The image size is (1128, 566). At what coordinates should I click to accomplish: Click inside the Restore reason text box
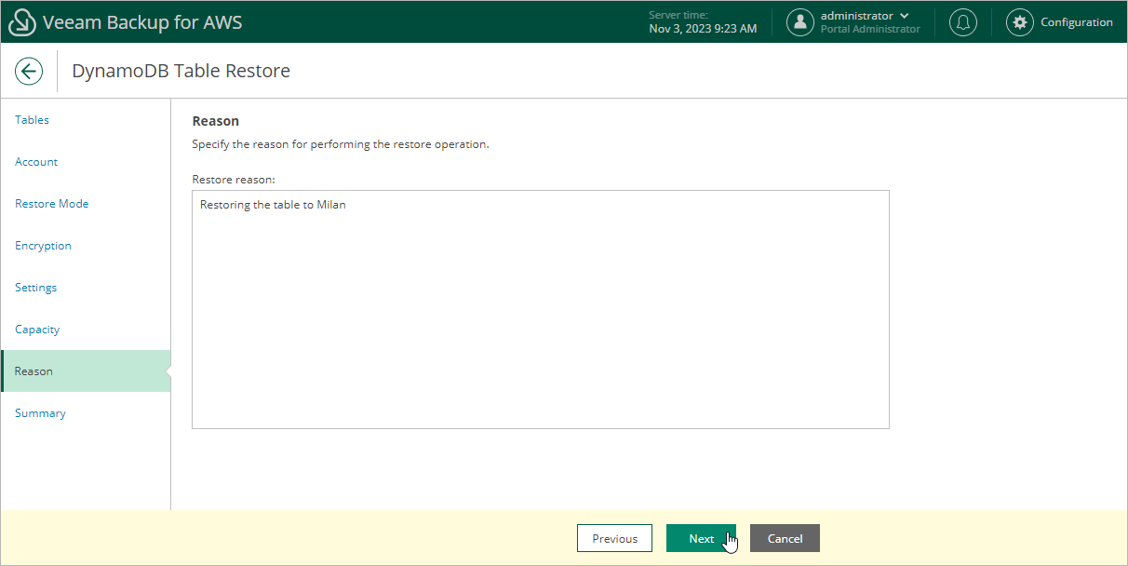click(x=541, y=309)
